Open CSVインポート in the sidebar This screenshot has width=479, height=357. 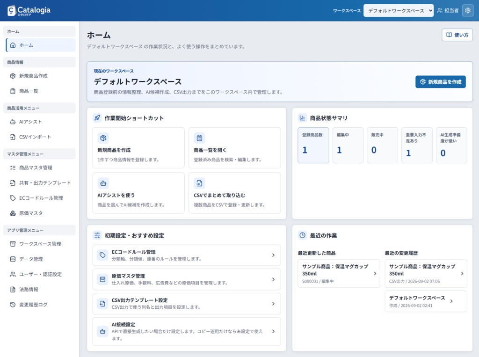[x=41, y=137]
